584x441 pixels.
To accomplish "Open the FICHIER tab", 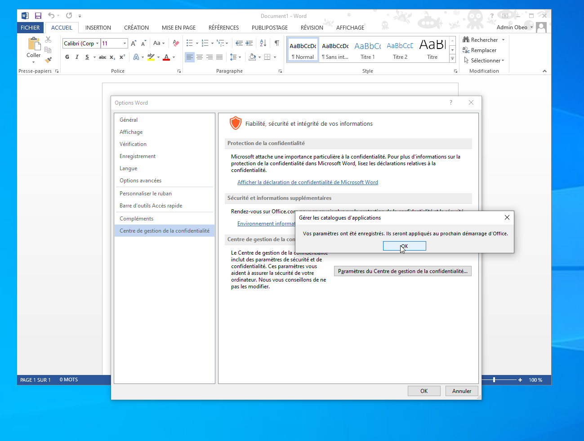I will coord(30,27).
